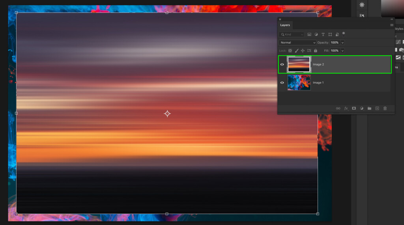Screen dimensions: 404x225
Task: Click the color picker gradient field
Action: 393,9
